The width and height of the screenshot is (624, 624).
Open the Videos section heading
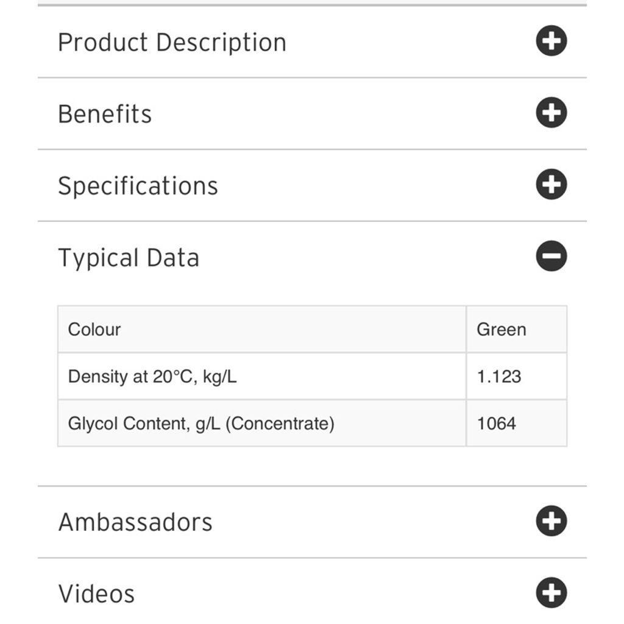(96, 594)
